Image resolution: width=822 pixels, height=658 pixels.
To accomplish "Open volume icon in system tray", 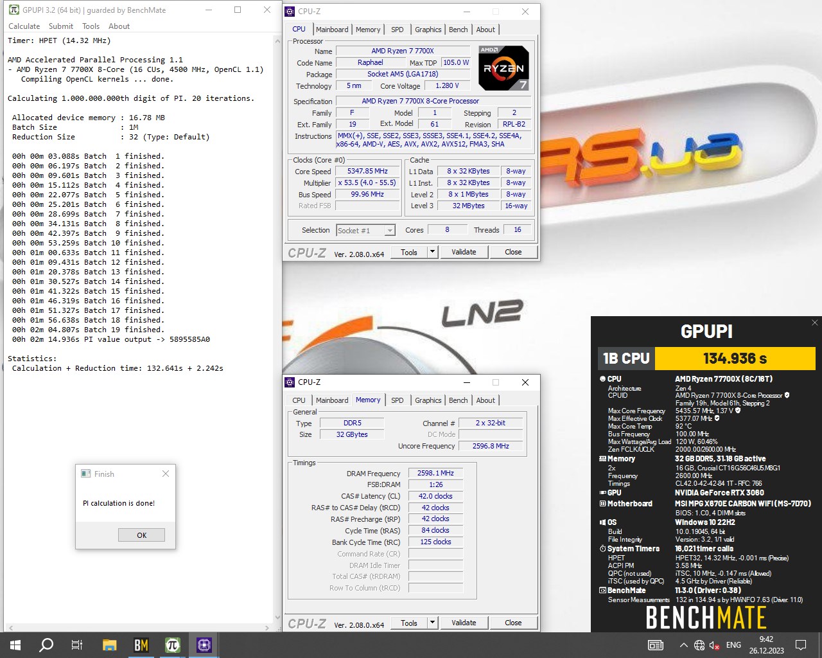I will (x=714, y=645).
